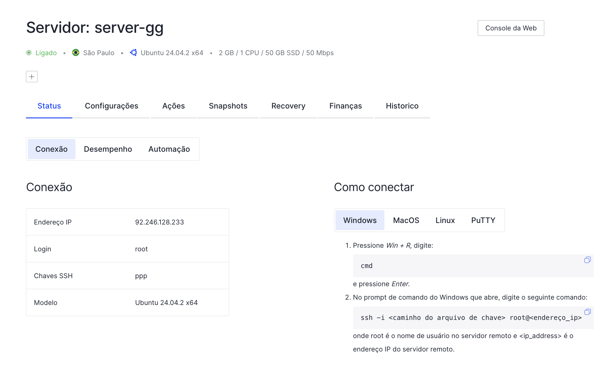This screenshot has width=606, height=381.
Task: Switch to the Automação section
Action: (169, 149)
